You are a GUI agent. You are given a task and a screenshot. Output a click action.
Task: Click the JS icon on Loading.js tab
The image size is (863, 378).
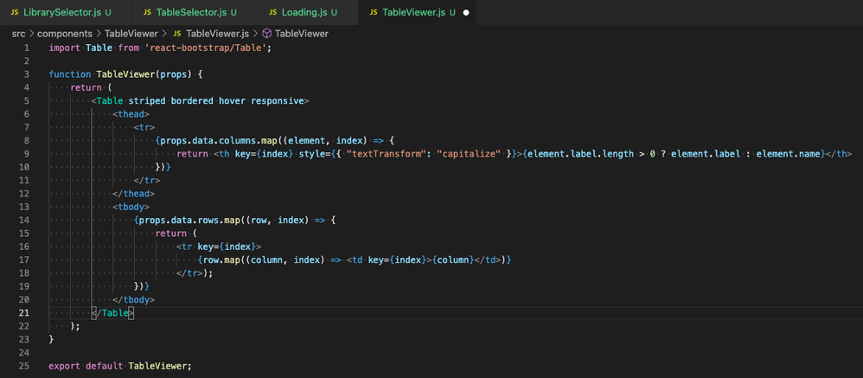click(273, 13)
